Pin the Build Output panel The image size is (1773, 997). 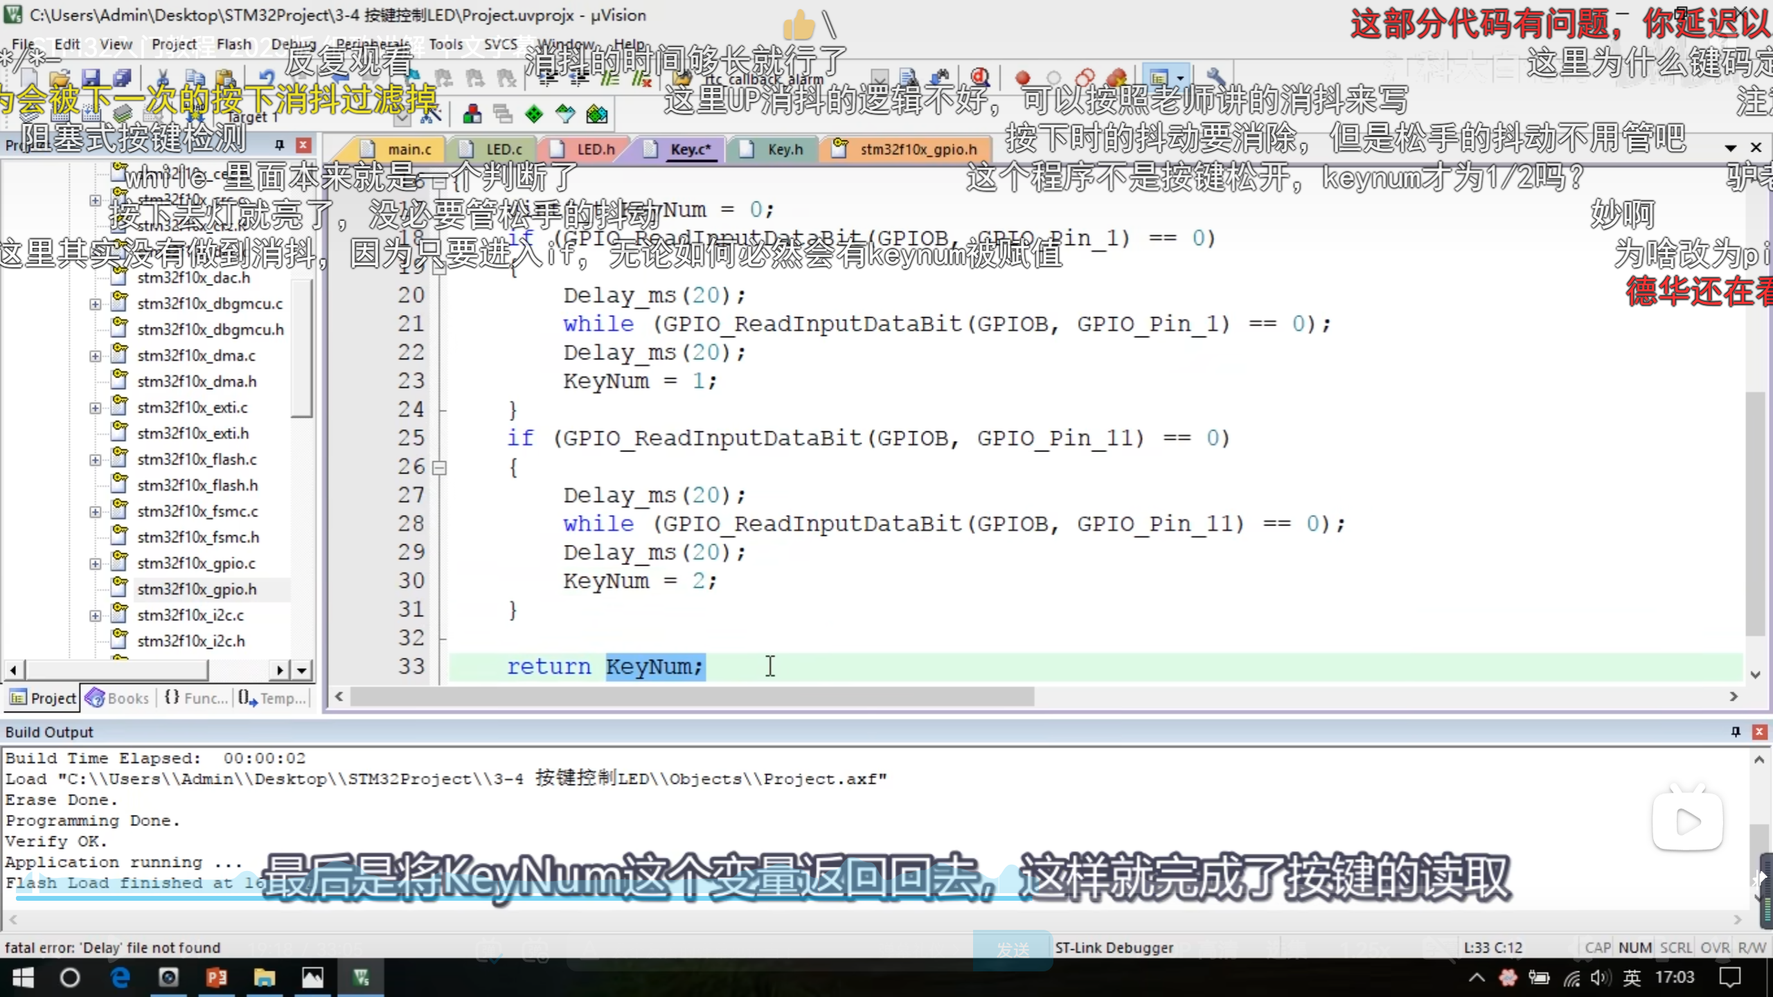click(1736, 732)
